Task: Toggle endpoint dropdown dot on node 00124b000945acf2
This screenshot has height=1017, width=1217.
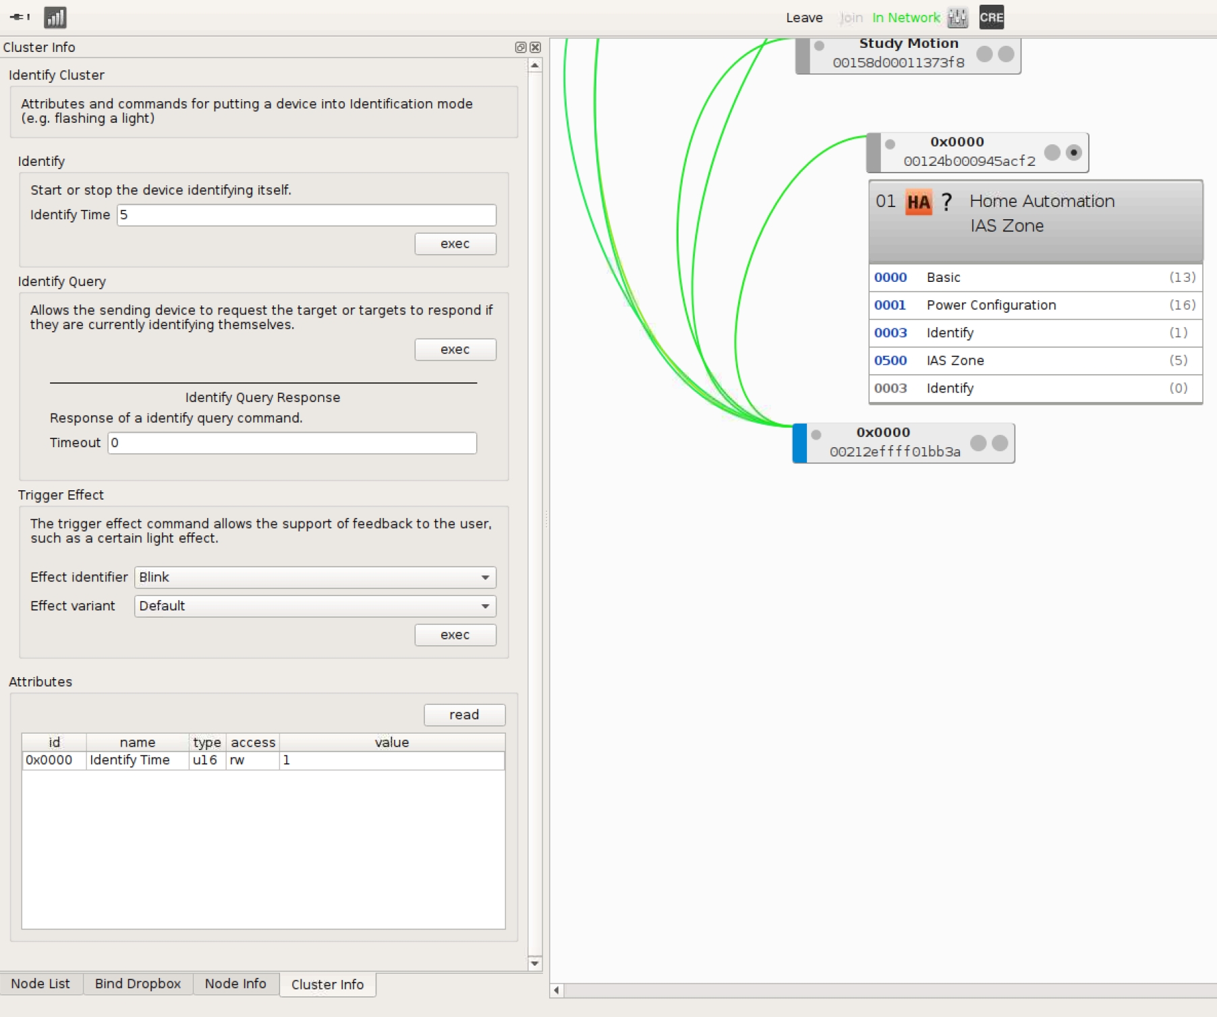Action: coord(1073,152)
